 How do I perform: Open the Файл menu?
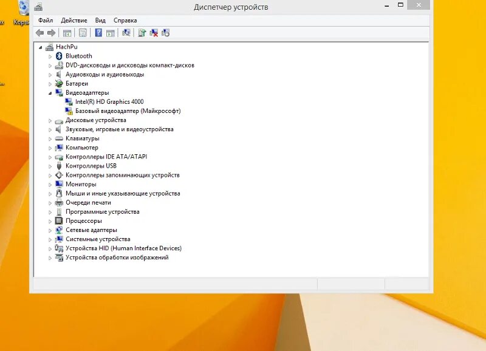coord(46,21)
